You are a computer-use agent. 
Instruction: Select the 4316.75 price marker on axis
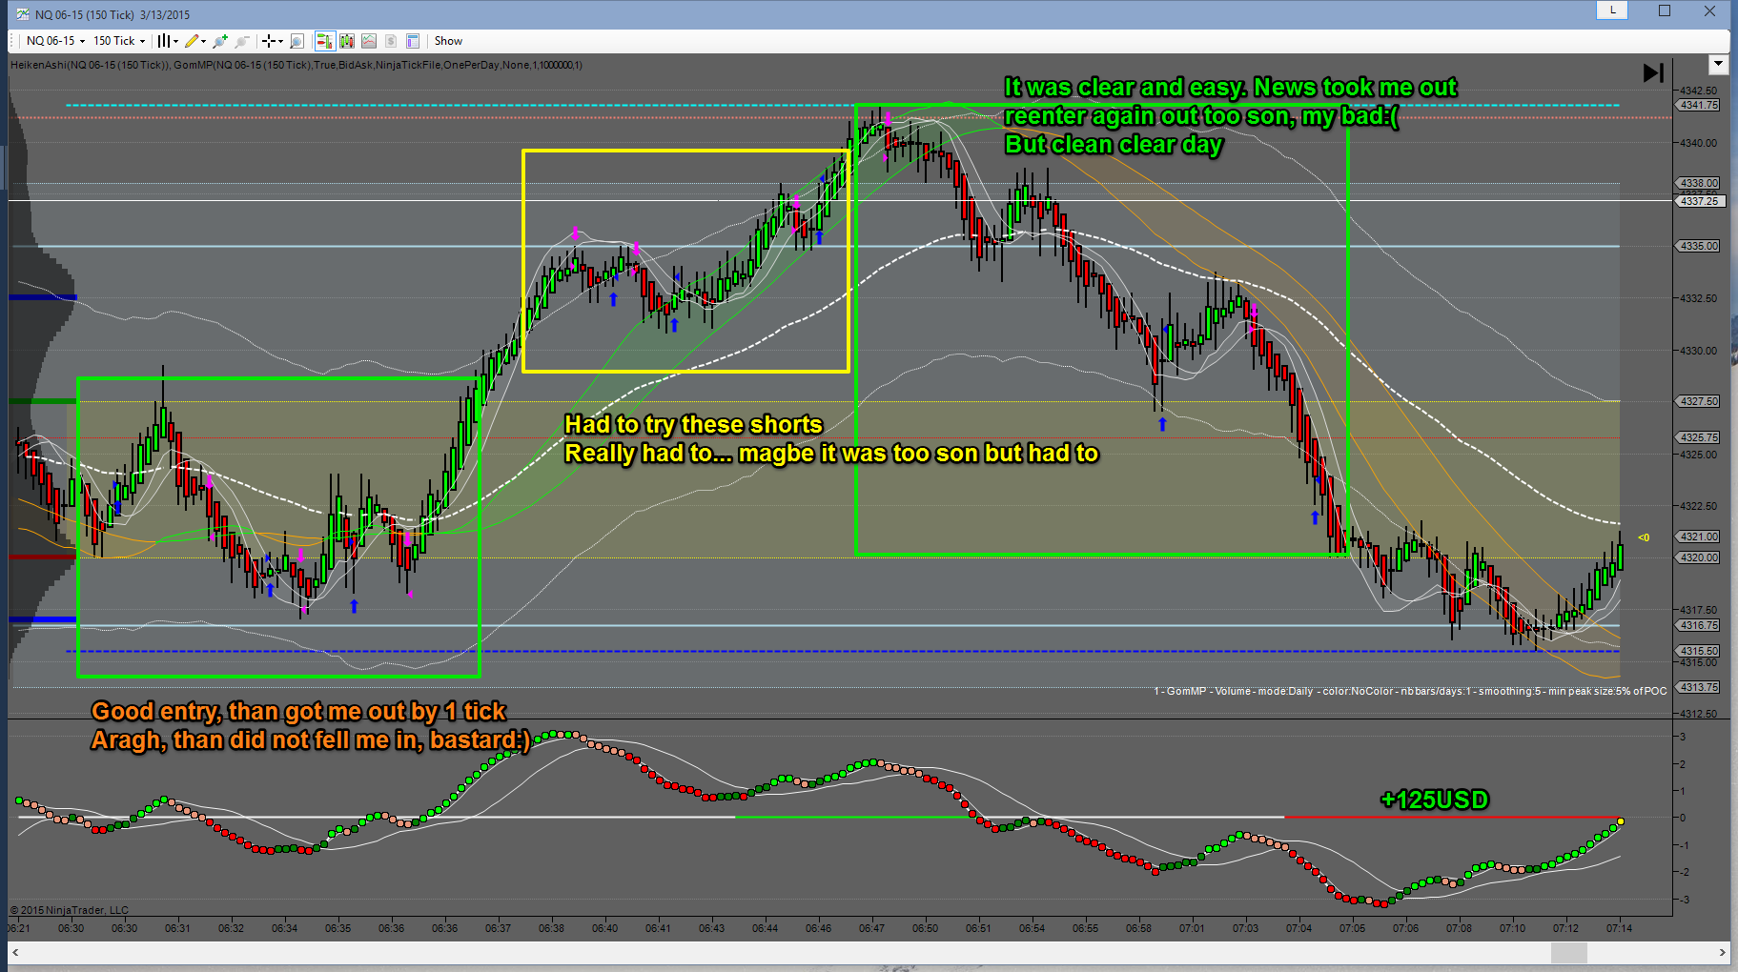[1699, 625]
